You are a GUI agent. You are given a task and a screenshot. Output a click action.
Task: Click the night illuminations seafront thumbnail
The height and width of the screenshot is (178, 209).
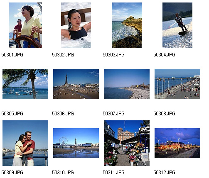click(177, 143)
